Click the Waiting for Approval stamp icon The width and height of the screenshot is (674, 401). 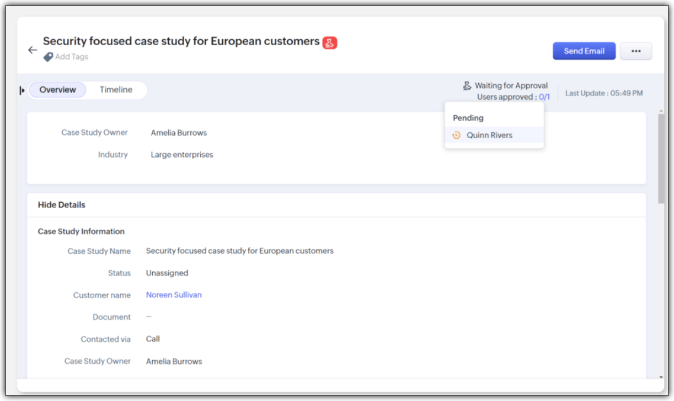coord(467,85)
